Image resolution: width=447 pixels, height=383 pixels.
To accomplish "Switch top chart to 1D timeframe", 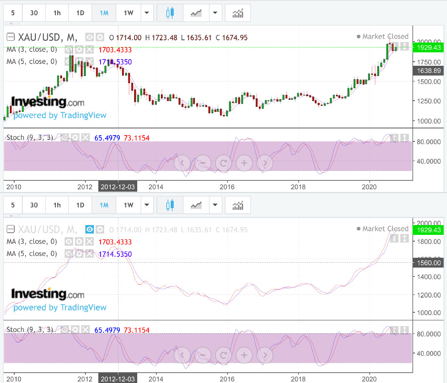I will pos(80,13).
